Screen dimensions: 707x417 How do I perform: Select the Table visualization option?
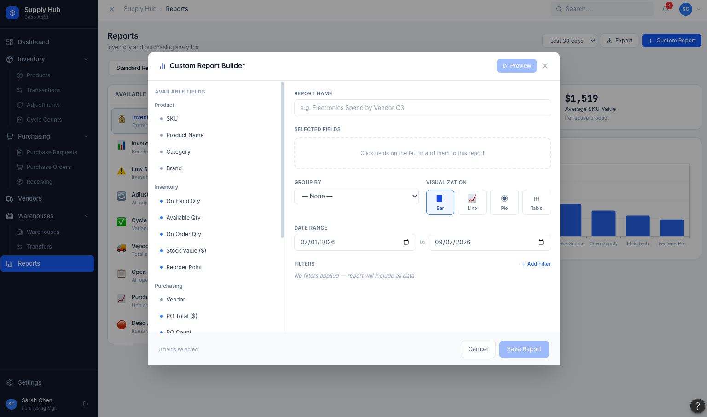coord(537,202)
